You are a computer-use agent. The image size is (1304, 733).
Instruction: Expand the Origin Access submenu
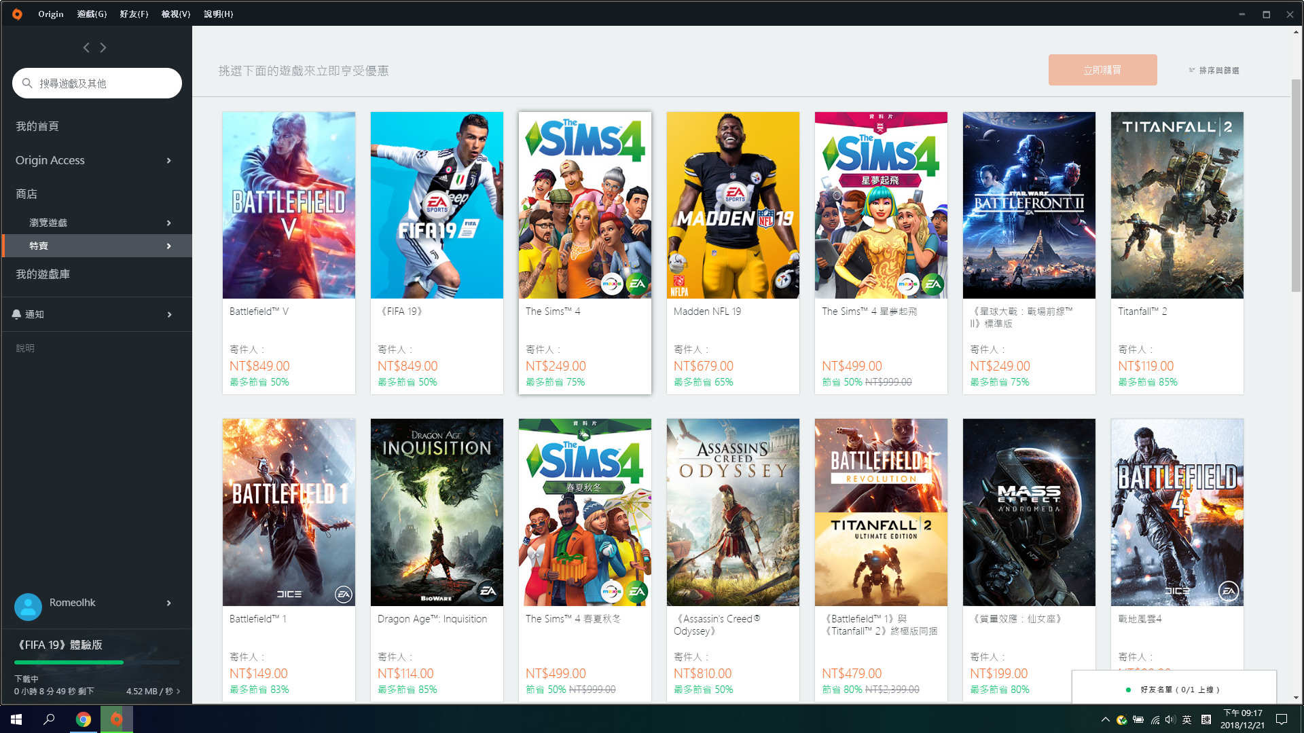point(168,160)
